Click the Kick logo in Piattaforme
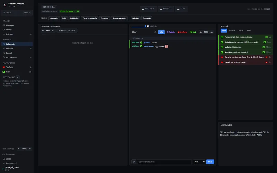This screenshot has height=173, width=277. (4, 72)
